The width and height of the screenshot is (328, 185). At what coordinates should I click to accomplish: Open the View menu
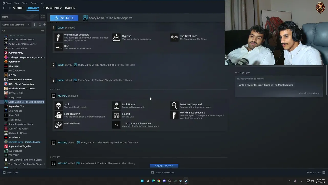[x=17, y=3]
